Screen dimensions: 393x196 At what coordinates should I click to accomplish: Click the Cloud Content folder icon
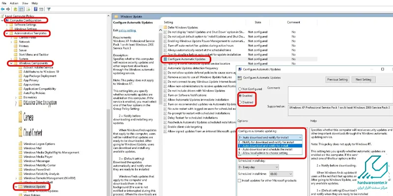(20, 132)
